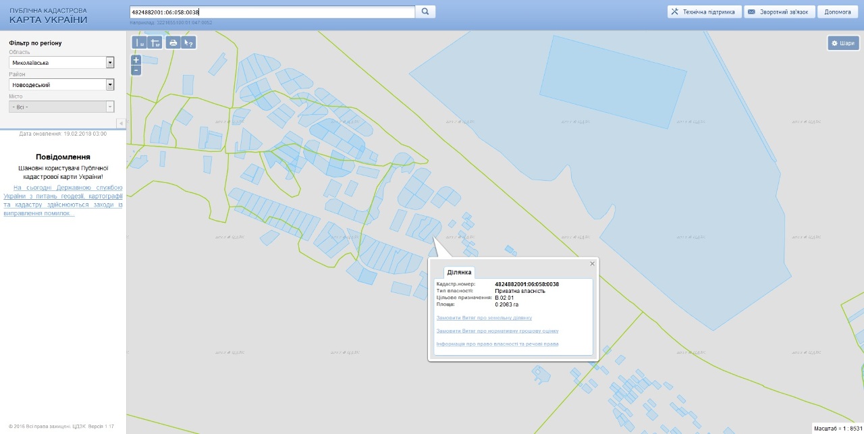
Task: Click Замовити Витяг про земельну ділянку link
Action: 484,318
